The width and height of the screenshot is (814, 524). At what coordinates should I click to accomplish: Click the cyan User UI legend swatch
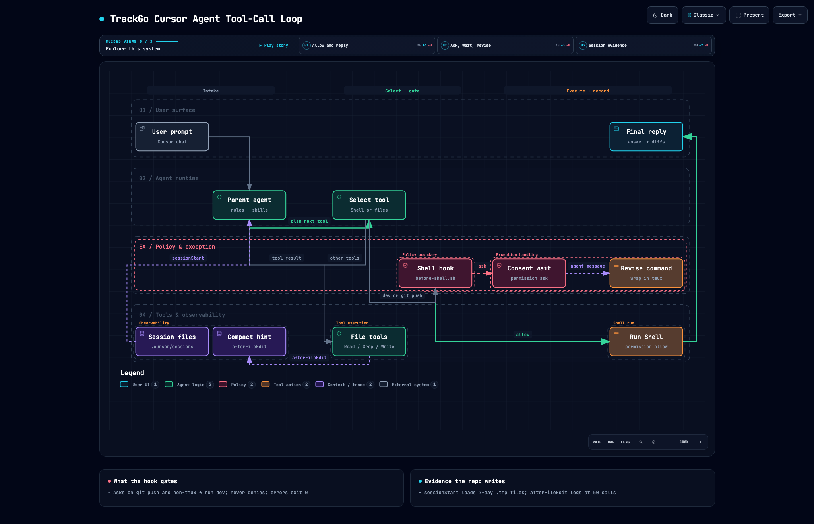click(x=124, y=384)
